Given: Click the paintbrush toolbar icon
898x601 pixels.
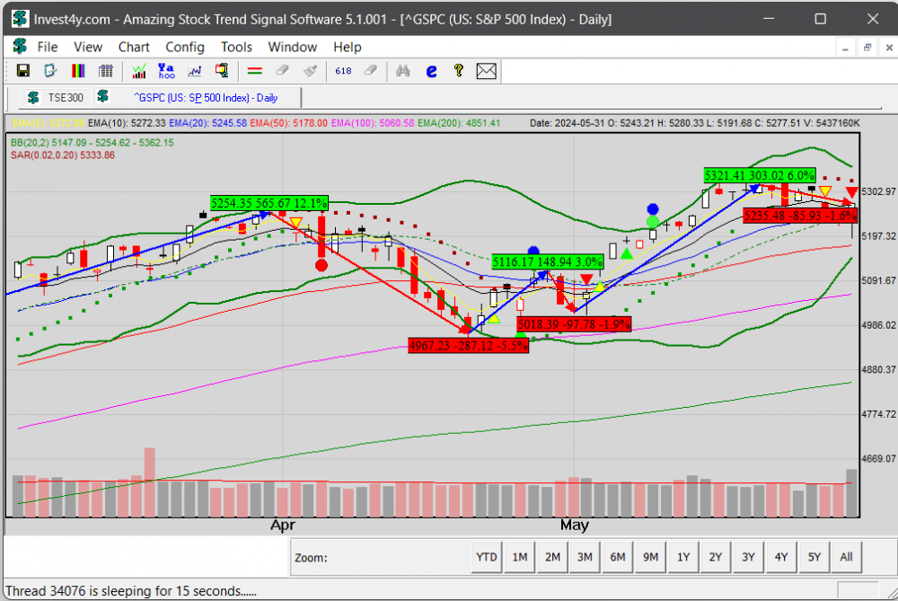Looking at the screenshot, I should [310, 70].
